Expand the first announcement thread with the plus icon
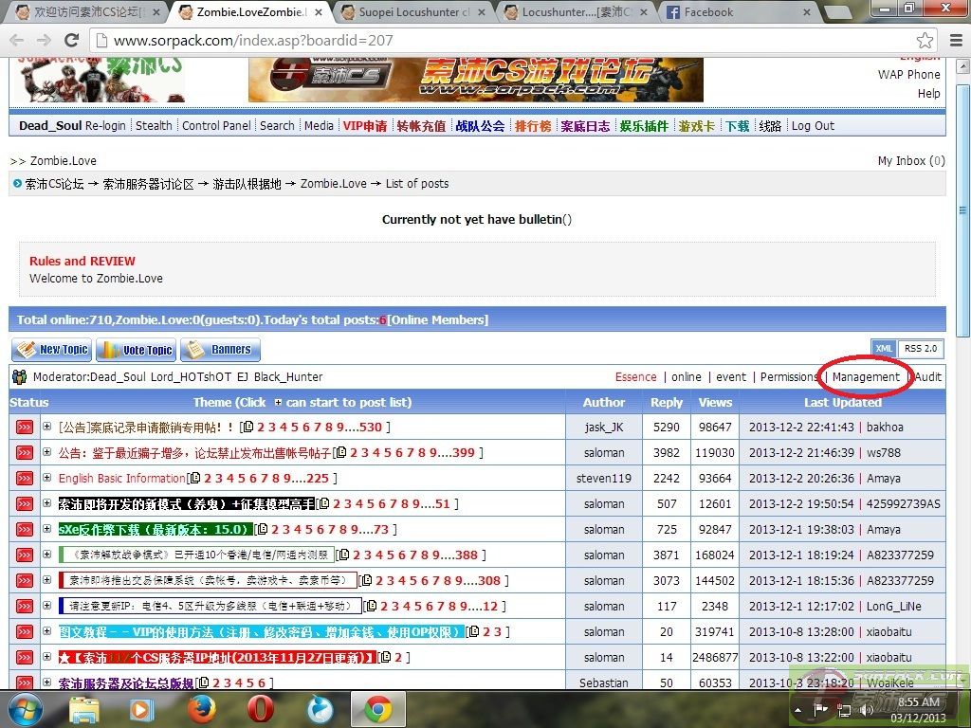This screenshot has width=971, height=728. click(47, 427)
